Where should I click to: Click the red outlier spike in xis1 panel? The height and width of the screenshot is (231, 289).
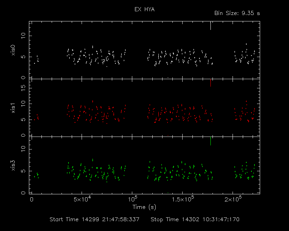click(210, 83)
